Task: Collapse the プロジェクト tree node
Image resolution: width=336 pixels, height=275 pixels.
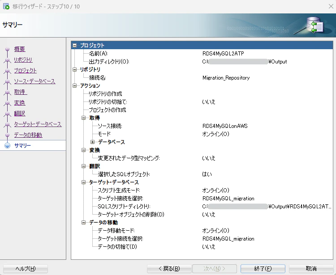Action: [x=74, y=45]
